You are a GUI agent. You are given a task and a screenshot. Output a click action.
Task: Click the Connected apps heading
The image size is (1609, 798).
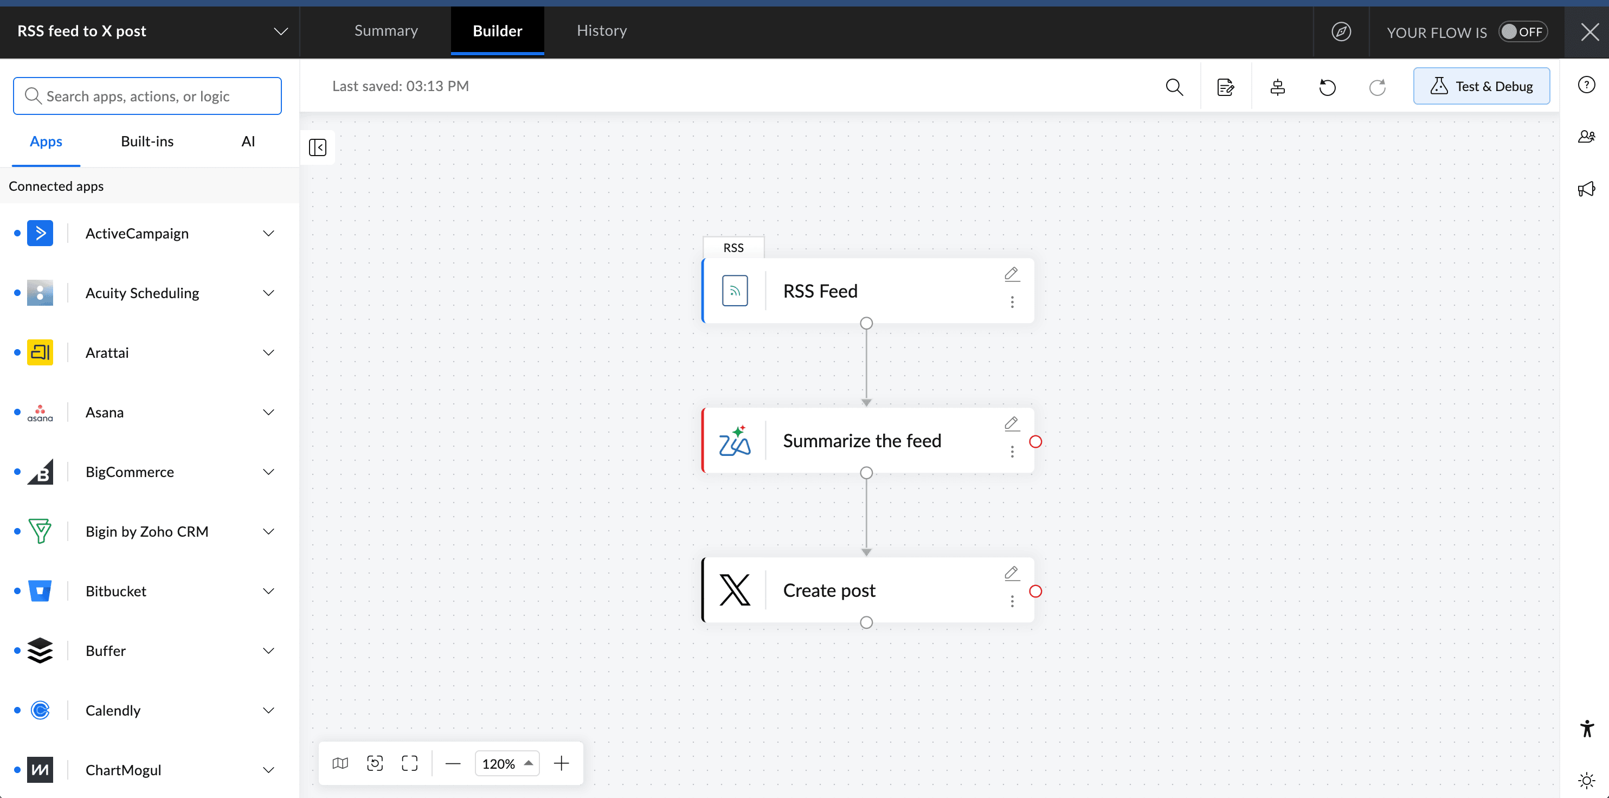[x=56, y=186]
